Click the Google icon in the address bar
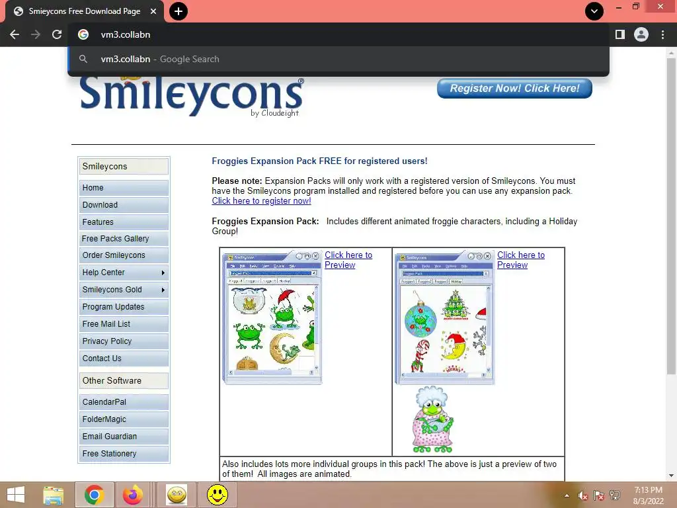Screen dimensions: 677x508 click(x=83, y=34)
